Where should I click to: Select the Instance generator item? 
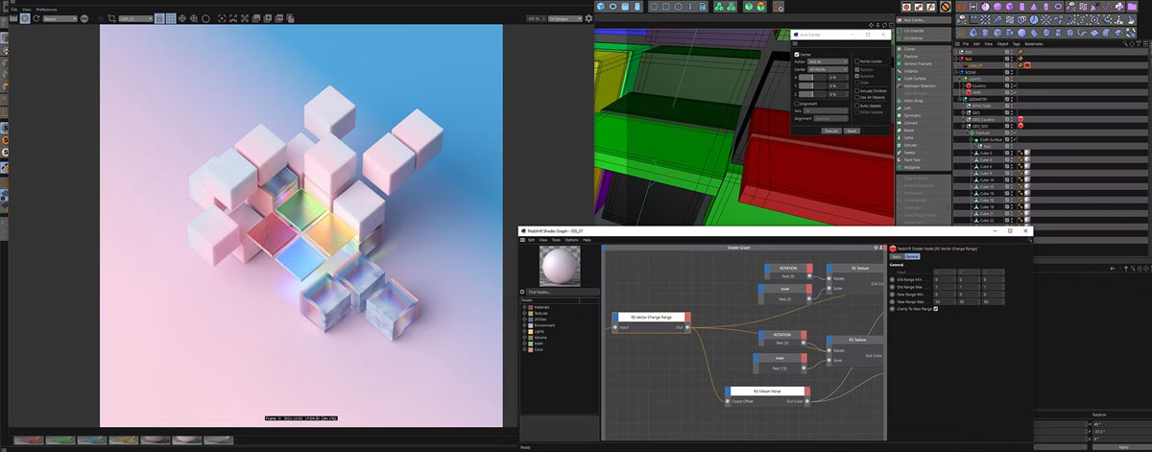pyautogui.click(x=922, y=71)
